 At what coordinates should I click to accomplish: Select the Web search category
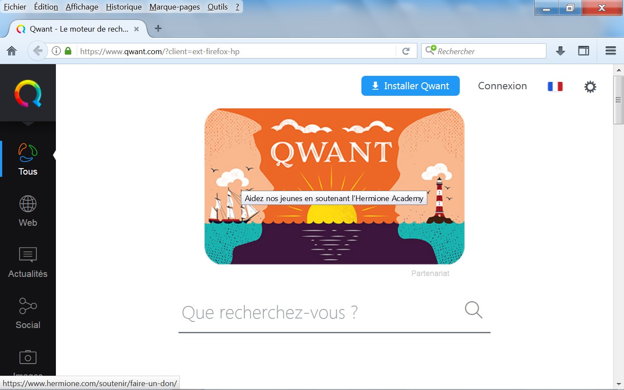coord(28,211)
